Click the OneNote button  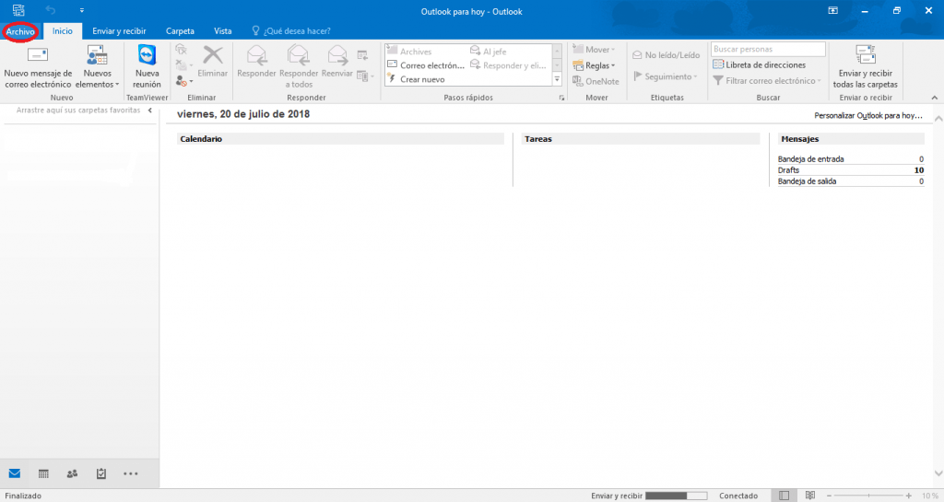(x=596, y=81)
